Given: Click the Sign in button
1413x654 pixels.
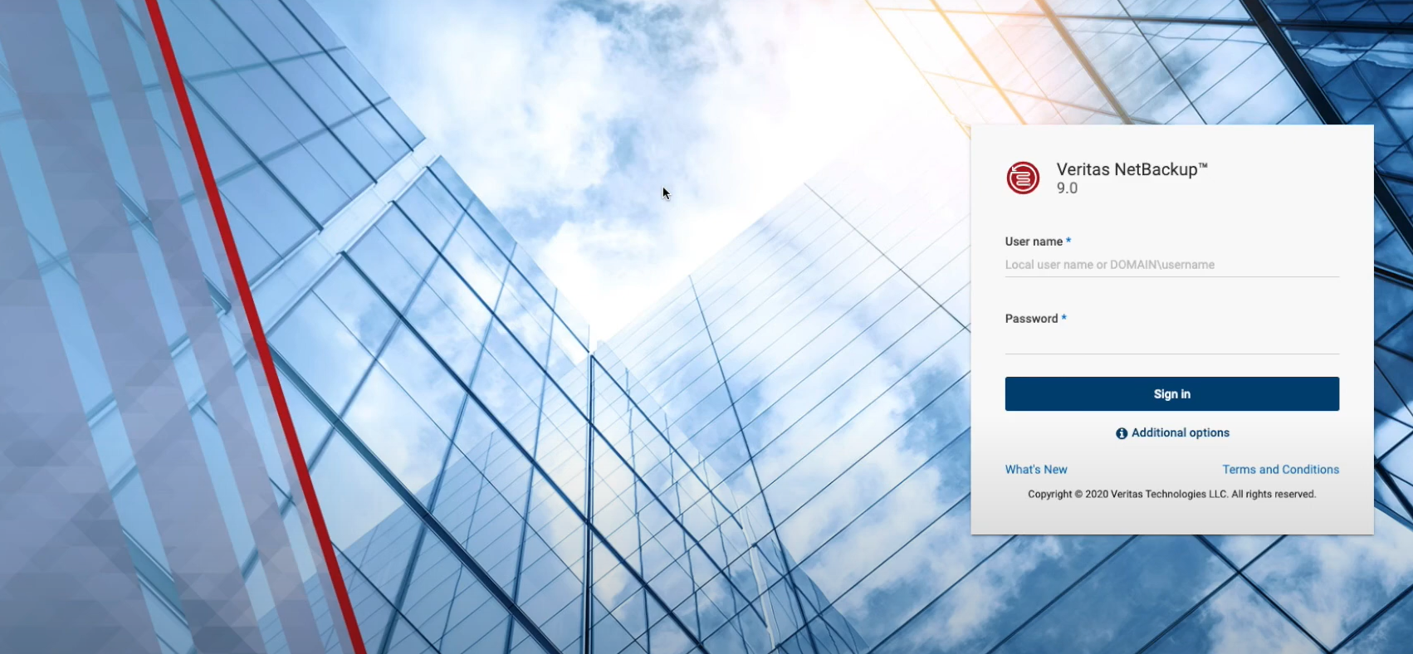Looking at the screenshot, I should tap(1171, 394).
